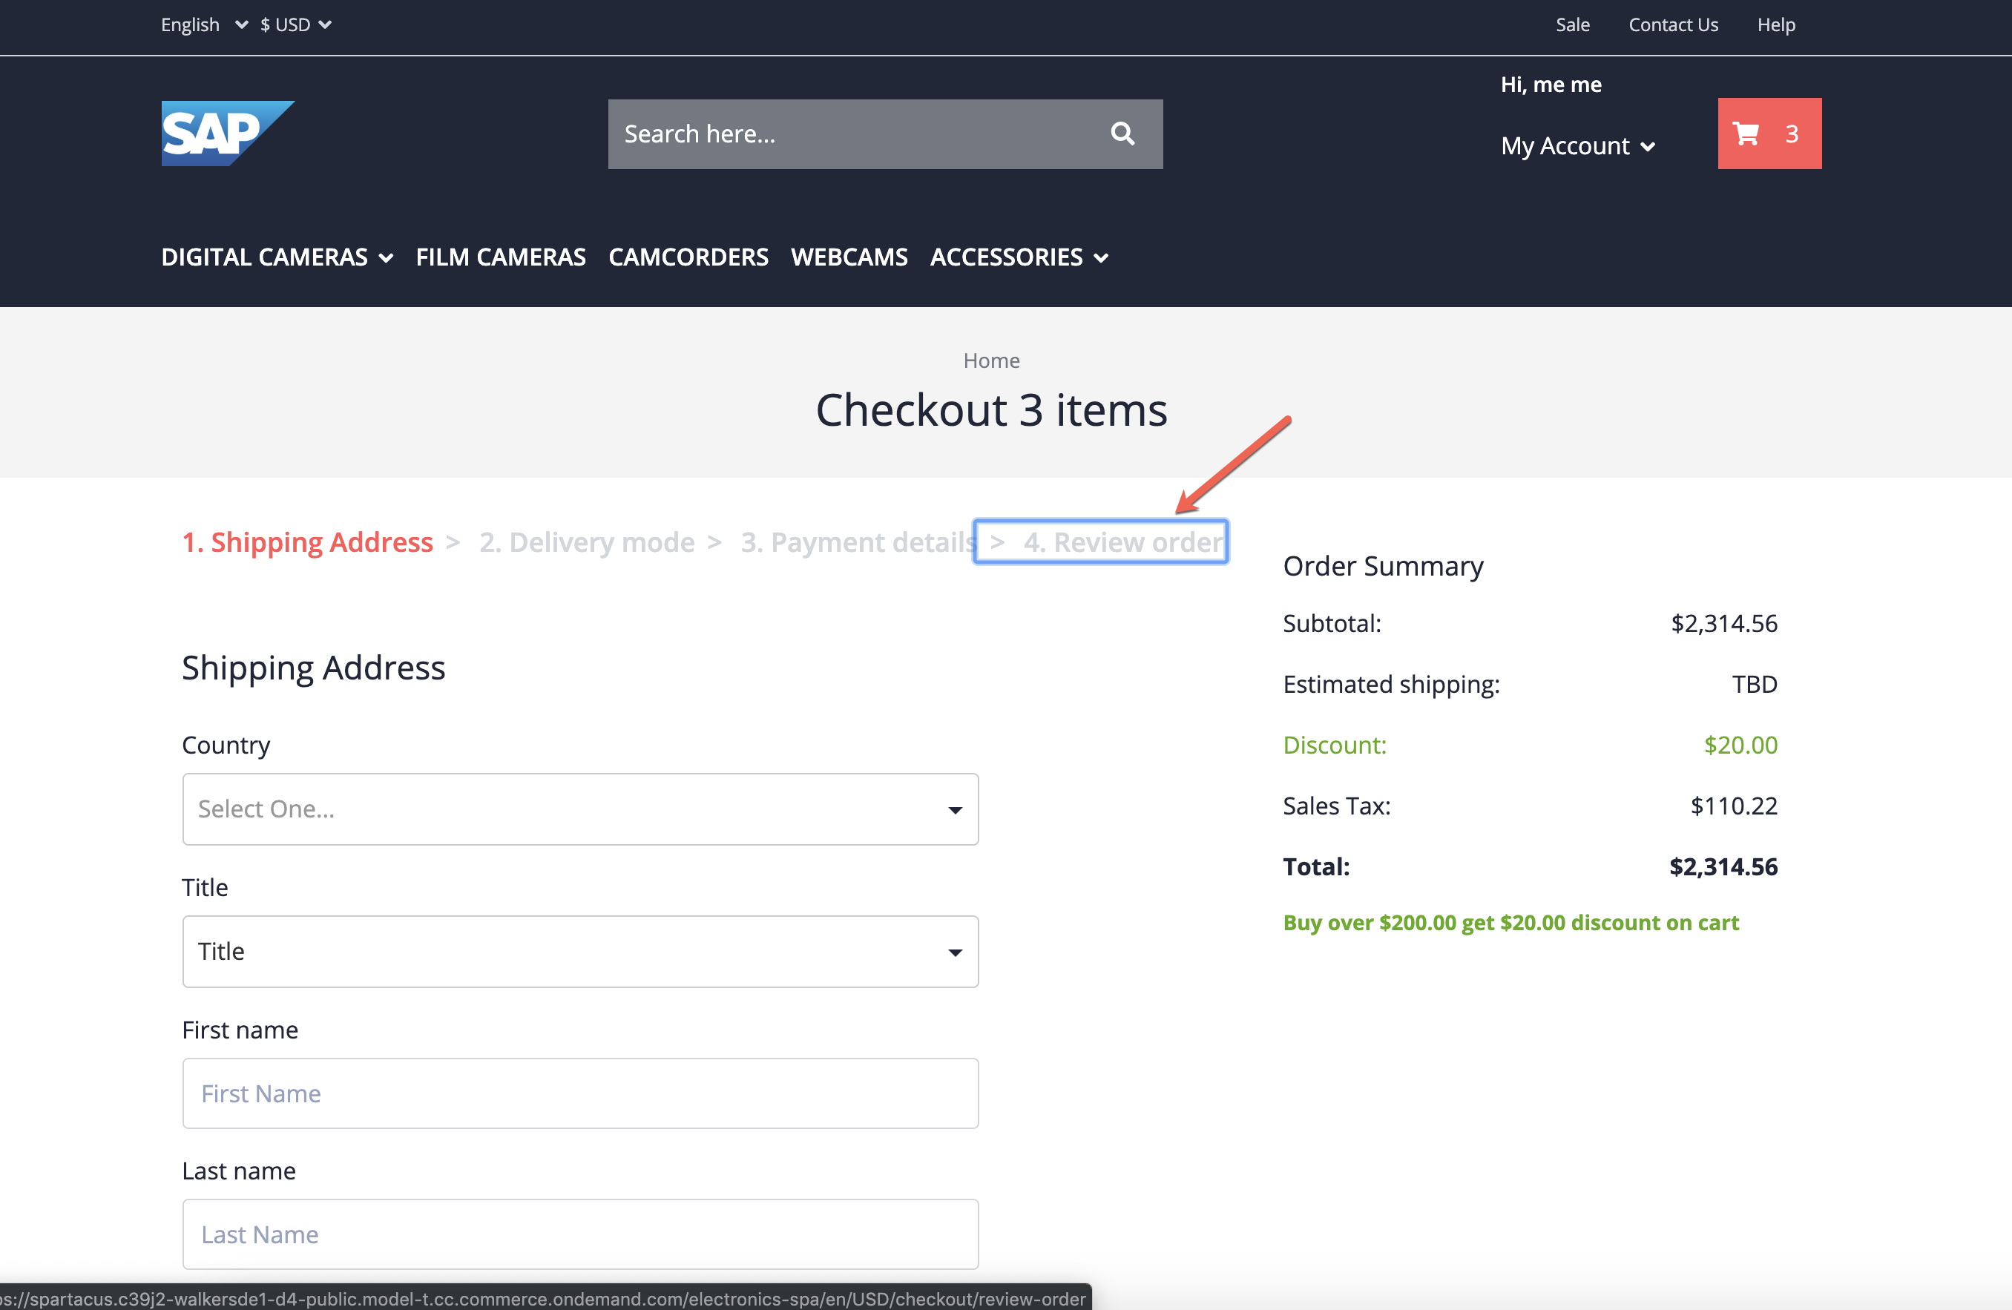This screenshot has width=2012, height=1310.
Task: Click the Sales Tax value $110.22
Action: [x=1733, y=806]
